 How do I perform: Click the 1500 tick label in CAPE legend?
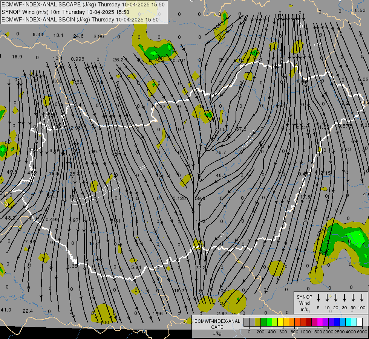(x=317, y=332)
